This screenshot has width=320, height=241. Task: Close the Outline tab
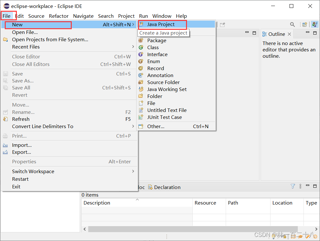click(x=289, y=34)
